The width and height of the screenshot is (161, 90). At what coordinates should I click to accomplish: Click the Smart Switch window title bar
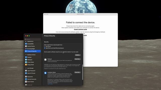point(80,14)
